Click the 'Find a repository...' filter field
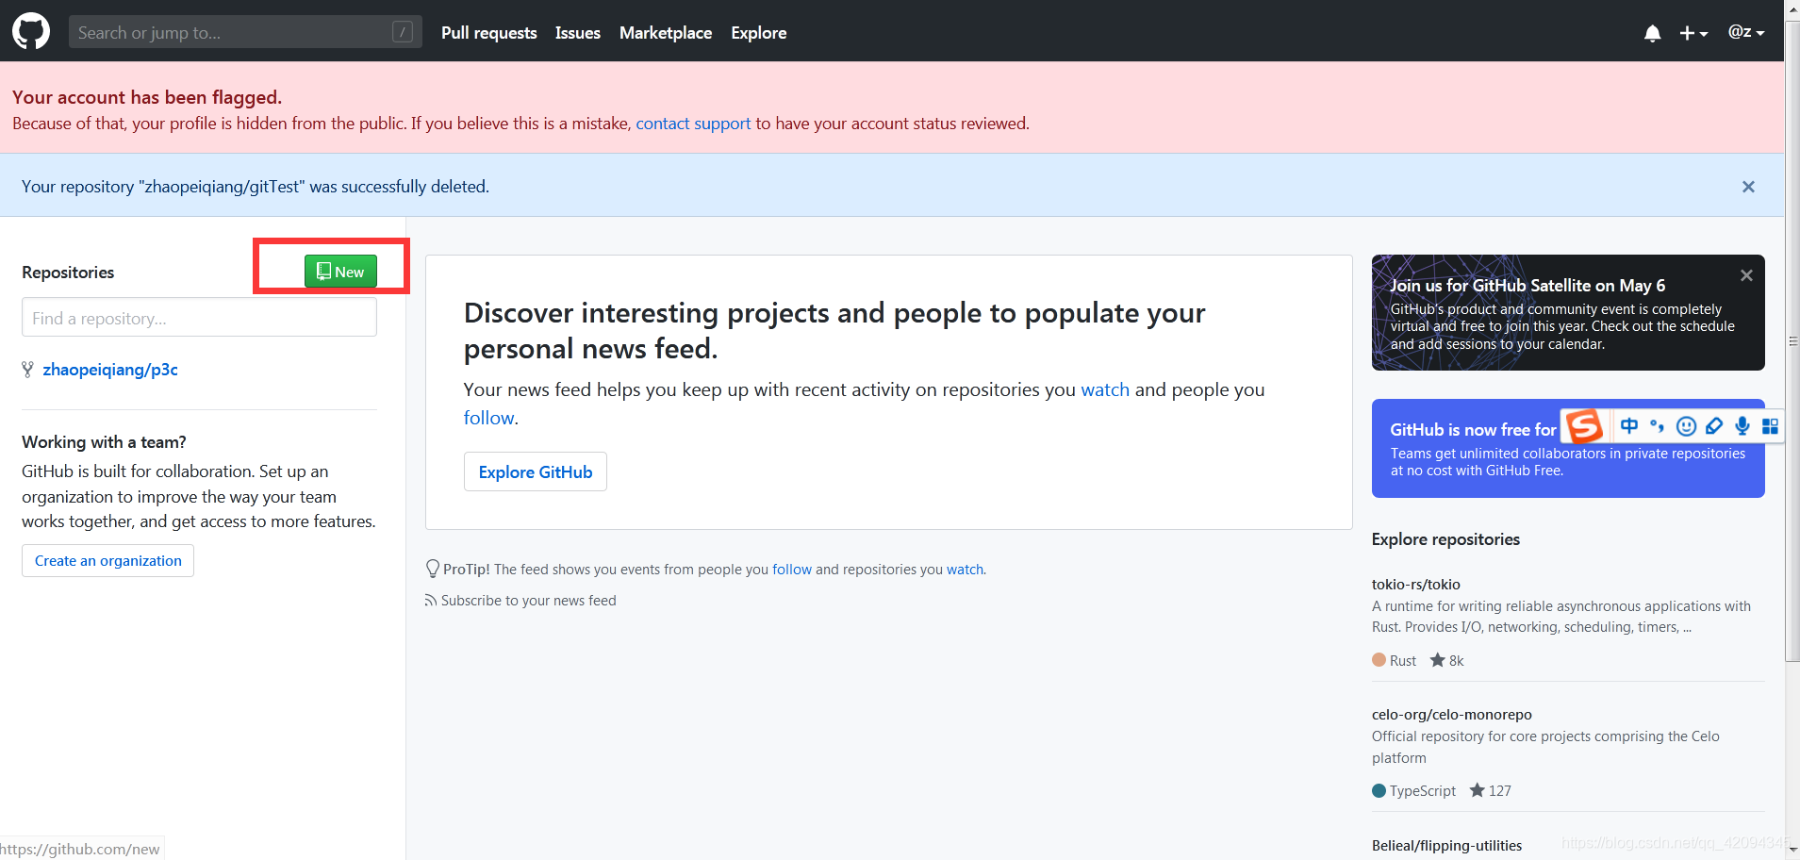The height and width of the screenshot is (860, 1800). click(x=199, y=318)
